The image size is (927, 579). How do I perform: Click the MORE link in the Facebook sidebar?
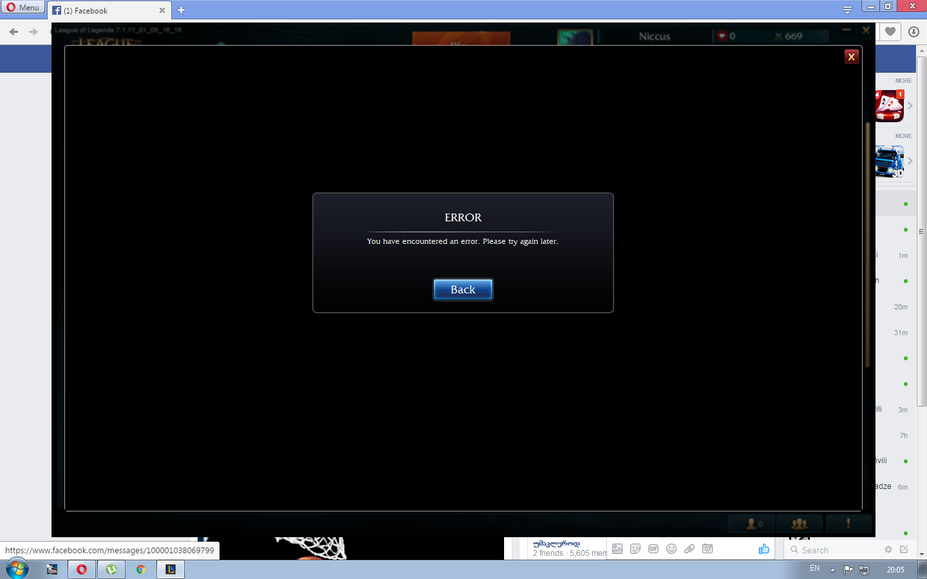click(x=903, y=80)
